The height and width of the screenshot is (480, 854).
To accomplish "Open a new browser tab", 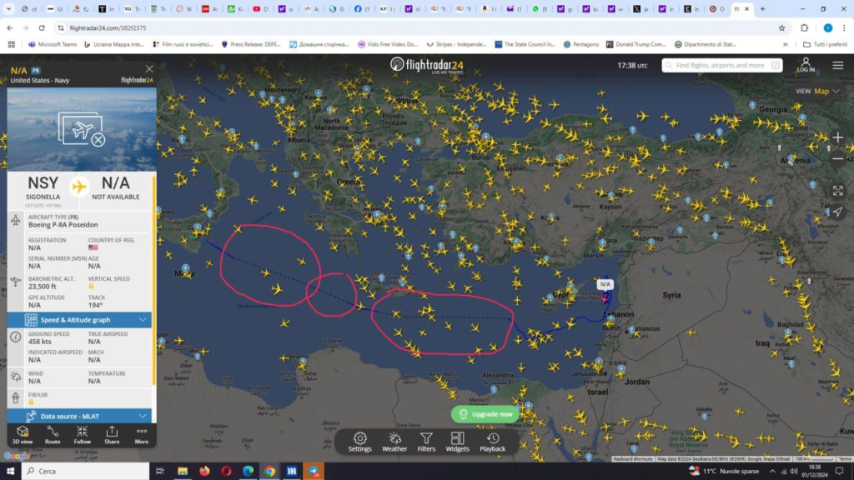I will click(x=762, y=9).
